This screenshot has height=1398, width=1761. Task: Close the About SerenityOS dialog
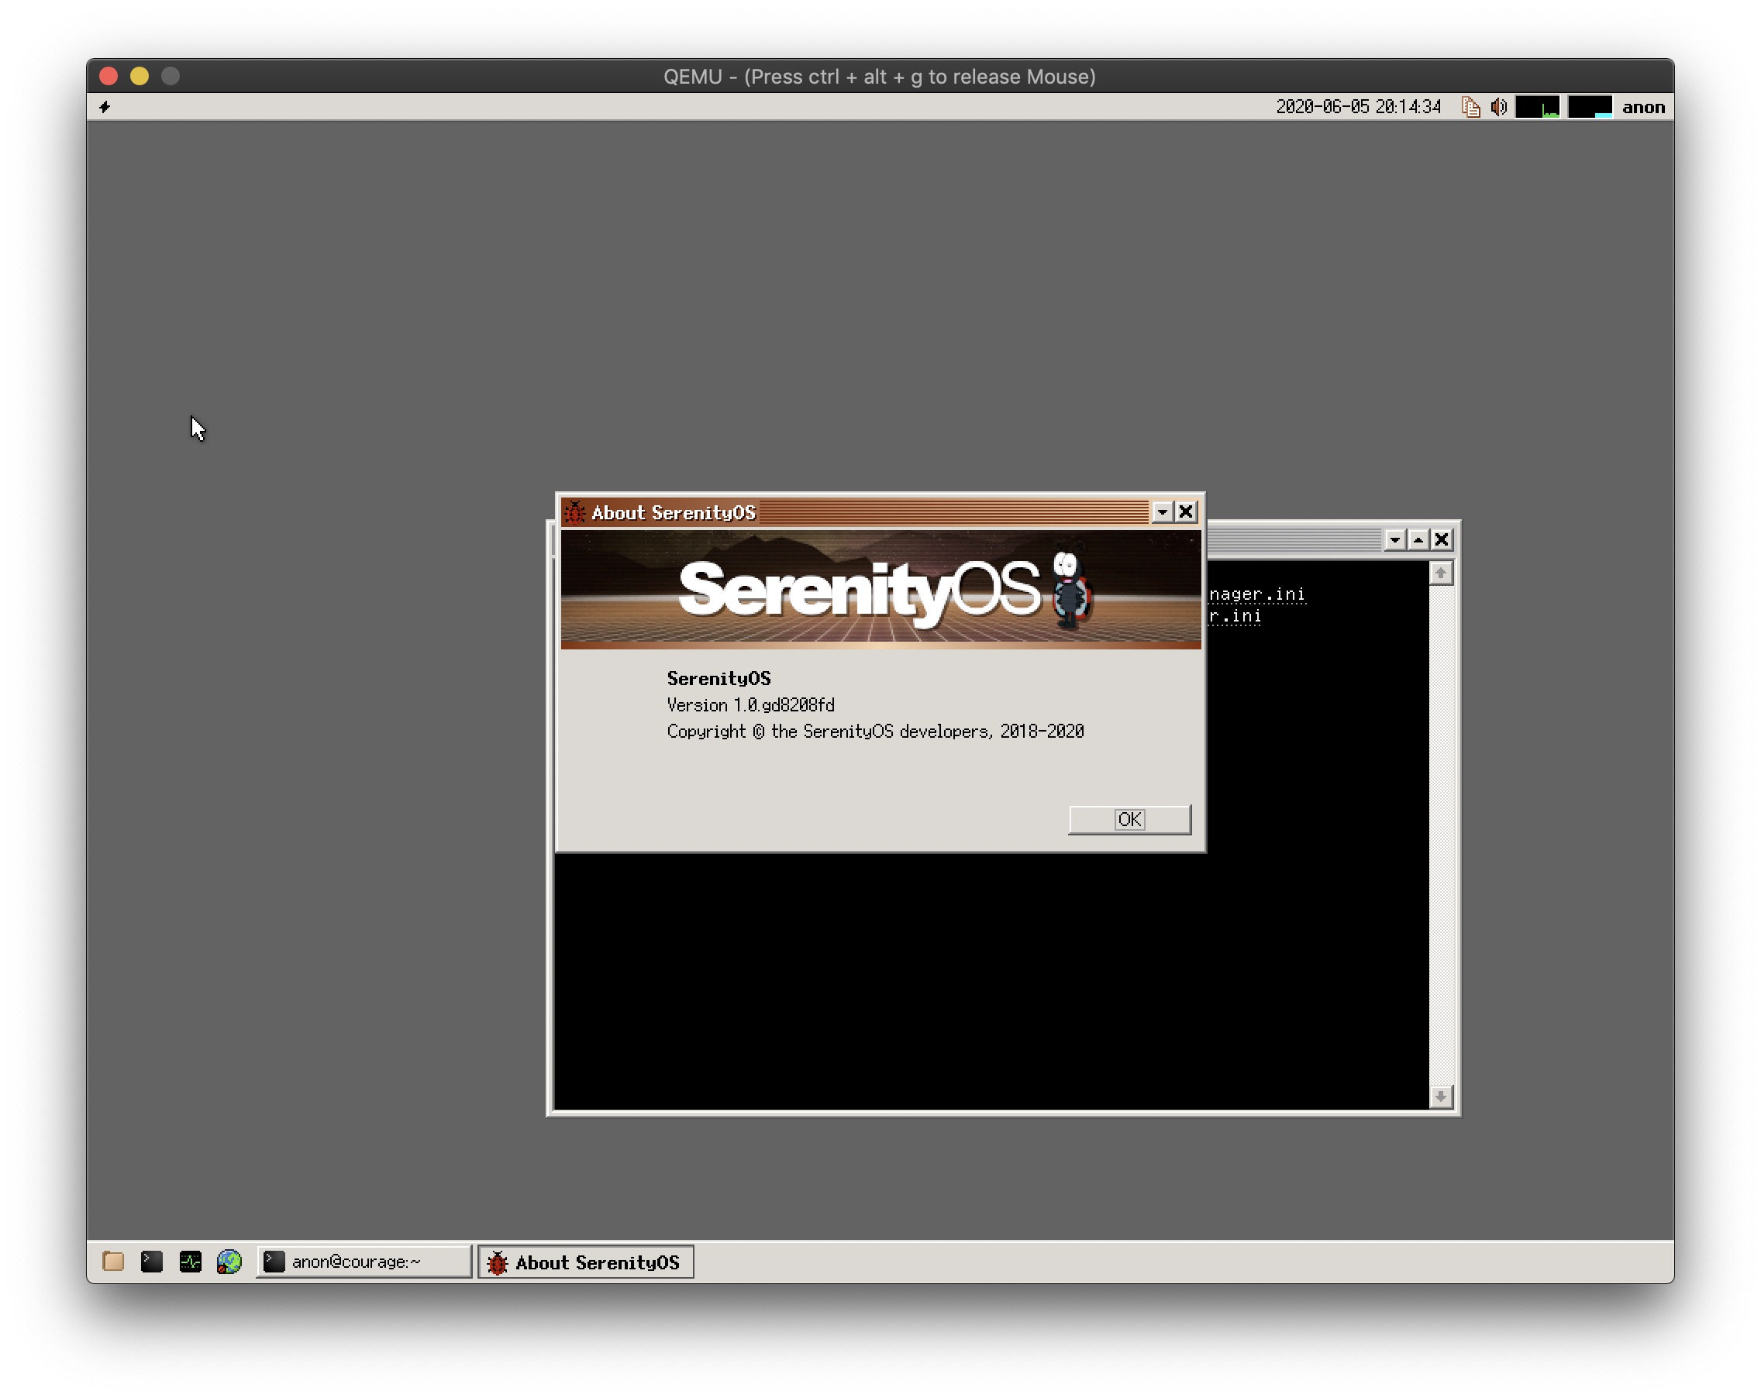1186,512
